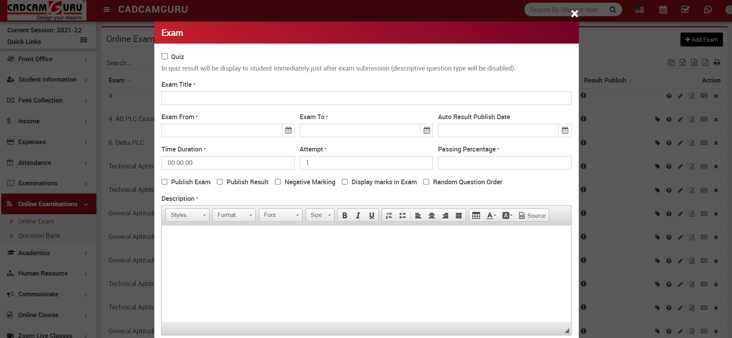The height and width of the screenshot is (338, 732).
Task: Insert a numbered list in editor
Action: pyautogui.click(x=389, y=215)
